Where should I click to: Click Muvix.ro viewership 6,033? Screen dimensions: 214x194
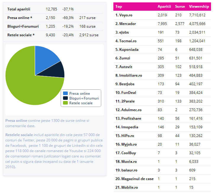point(194,162)
